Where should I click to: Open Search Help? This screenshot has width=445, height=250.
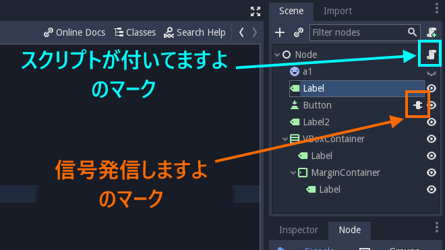tap(195, 32)
